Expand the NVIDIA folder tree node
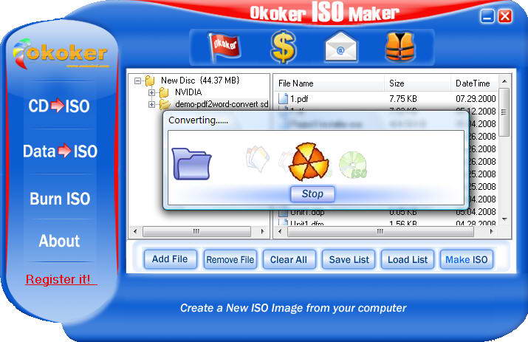 pos(152,92)
